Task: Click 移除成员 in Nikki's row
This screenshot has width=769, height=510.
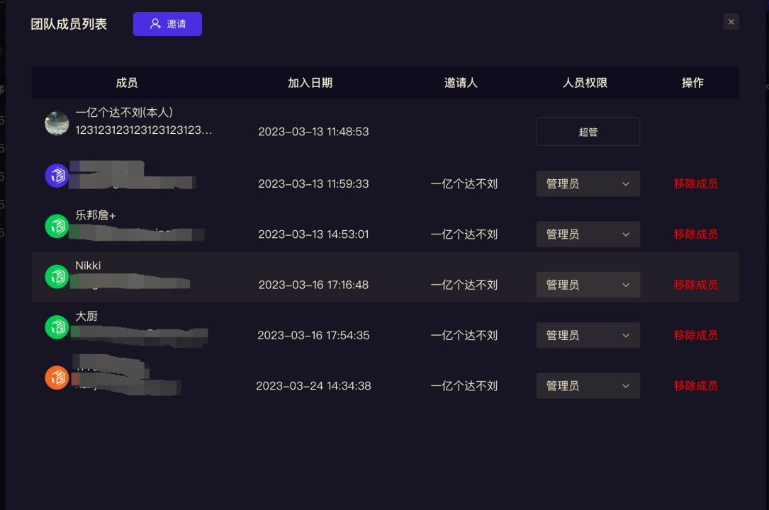Action: (695, 285)
